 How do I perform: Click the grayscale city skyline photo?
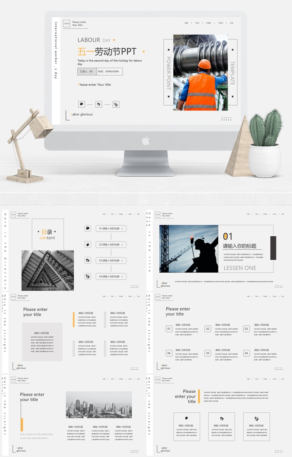[99, 405]
